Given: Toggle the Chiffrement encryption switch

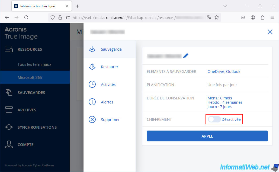Looking at the screenshot, I should click(214, 119).
